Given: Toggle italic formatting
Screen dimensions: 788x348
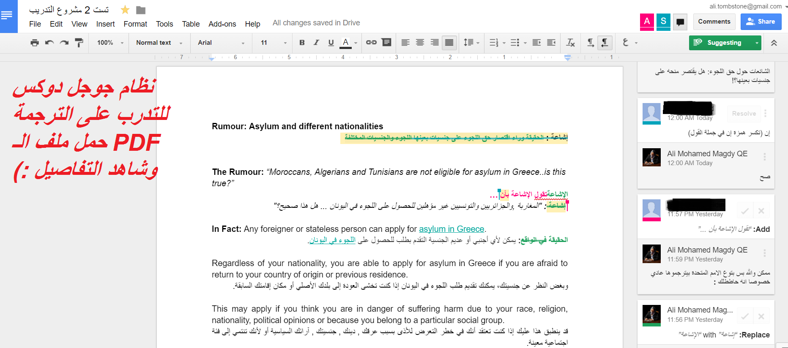Looking at the screenshot, I should (x=316, y=43).
